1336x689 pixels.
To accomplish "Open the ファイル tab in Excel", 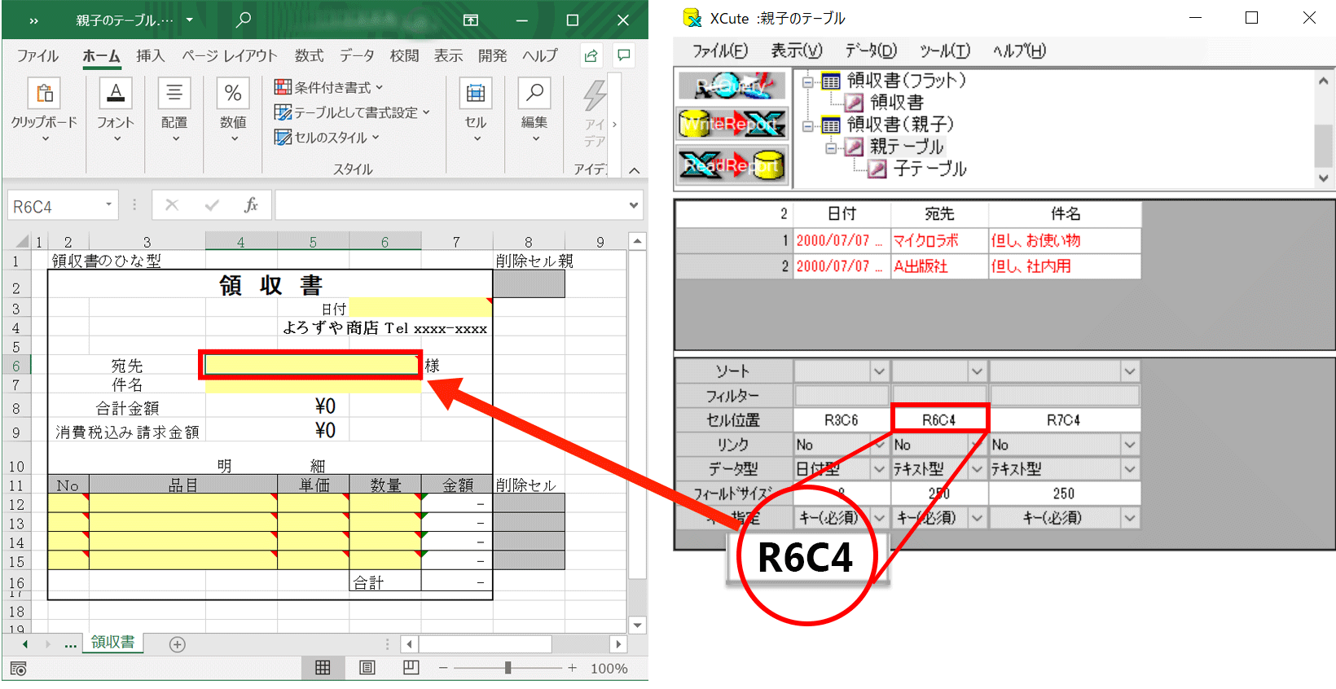I will pyautogui.click(x=37, y=55).
